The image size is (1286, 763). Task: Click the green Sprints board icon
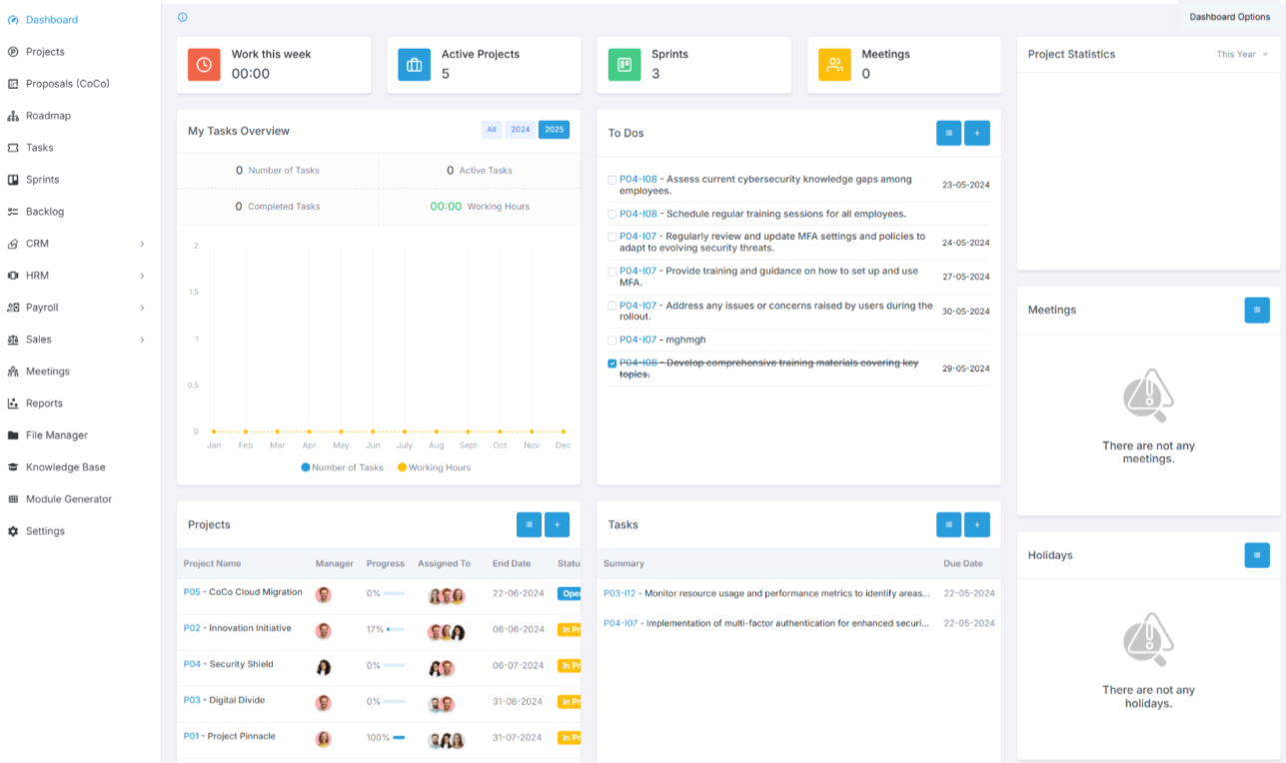tap(625, 65)
